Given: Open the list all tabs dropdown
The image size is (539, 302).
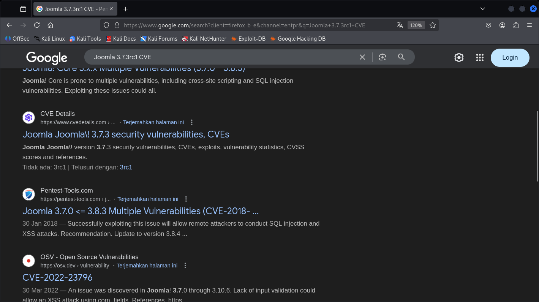Looking at the screenshot, I should point(483,9).
